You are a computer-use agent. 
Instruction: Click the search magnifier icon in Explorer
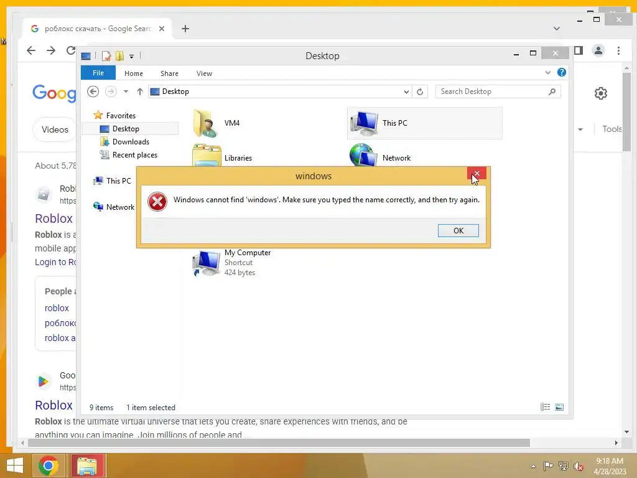[552, 91]
